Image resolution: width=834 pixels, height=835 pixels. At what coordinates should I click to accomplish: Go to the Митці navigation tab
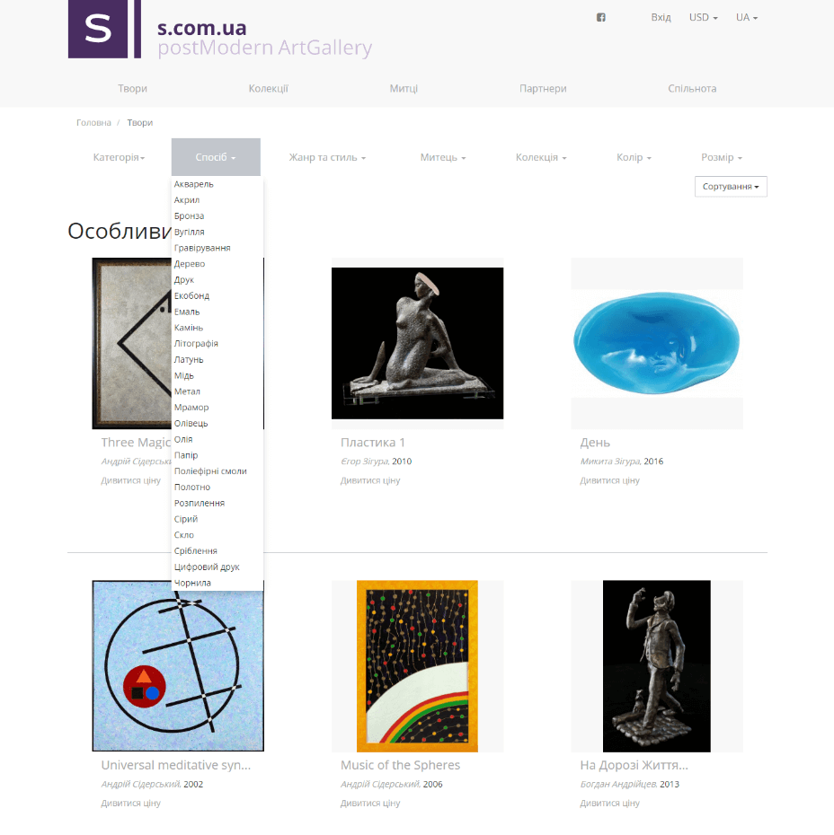coord(404,88)
